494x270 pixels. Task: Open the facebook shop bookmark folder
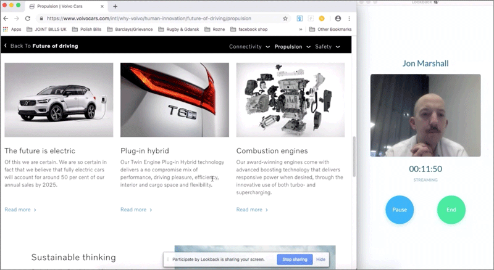[249, 29]
